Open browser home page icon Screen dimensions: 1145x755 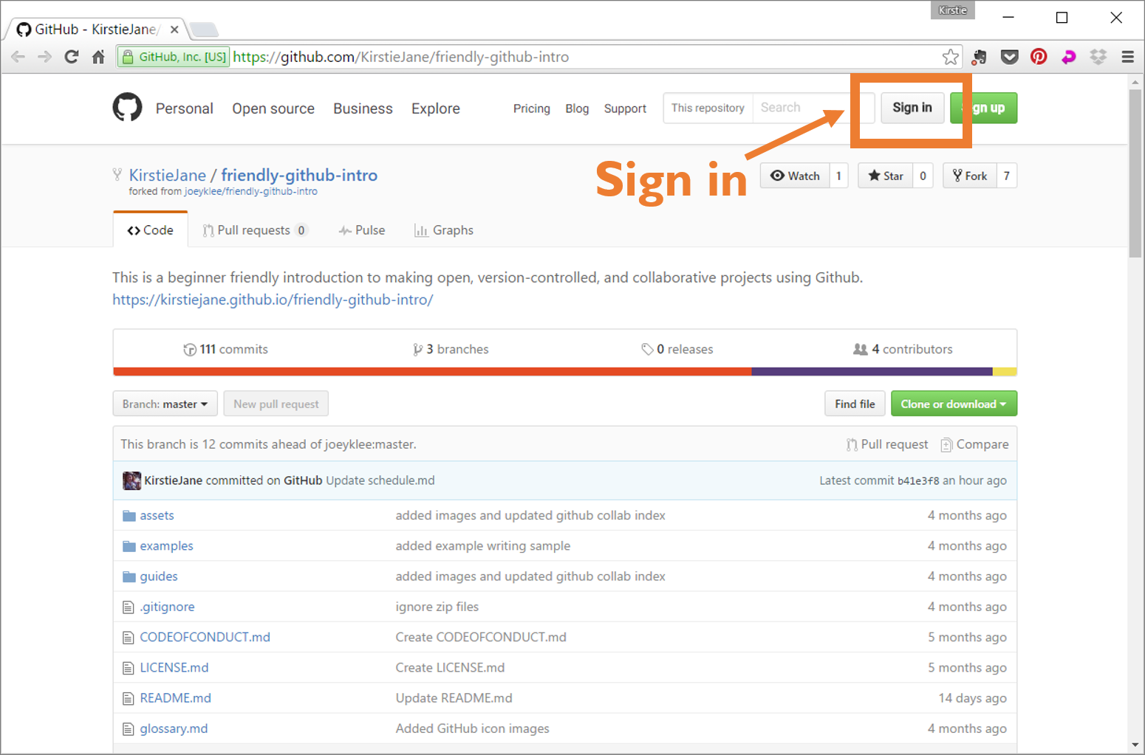(x=98, y=57)
